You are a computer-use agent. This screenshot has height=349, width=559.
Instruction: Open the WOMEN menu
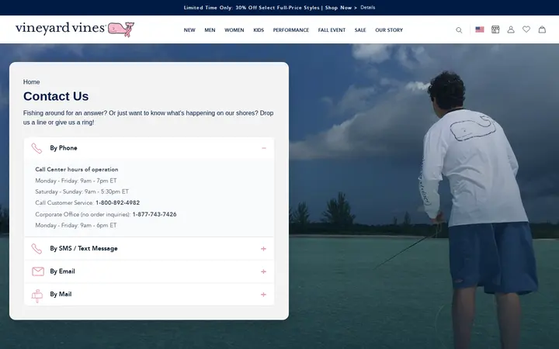(234, 30)
